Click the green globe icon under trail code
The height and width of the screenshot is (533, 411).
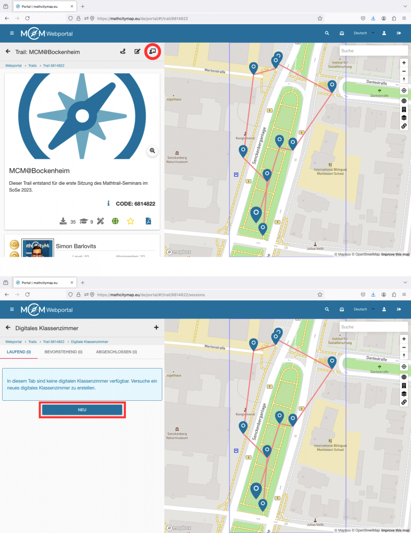[115, 221]
